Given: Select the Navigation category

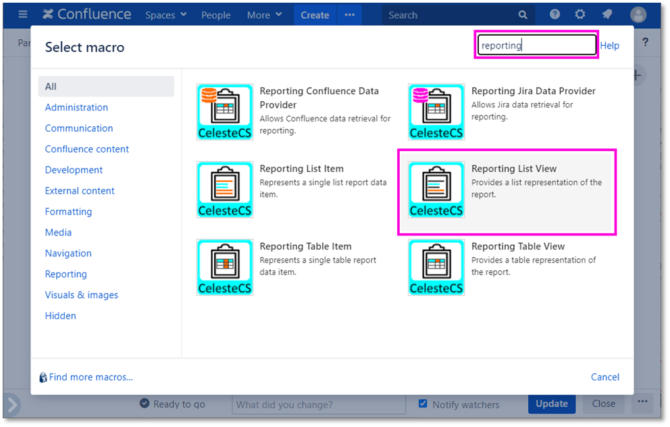Looking at the screenshot, I should pyautogui.click(x=68, y=254).
